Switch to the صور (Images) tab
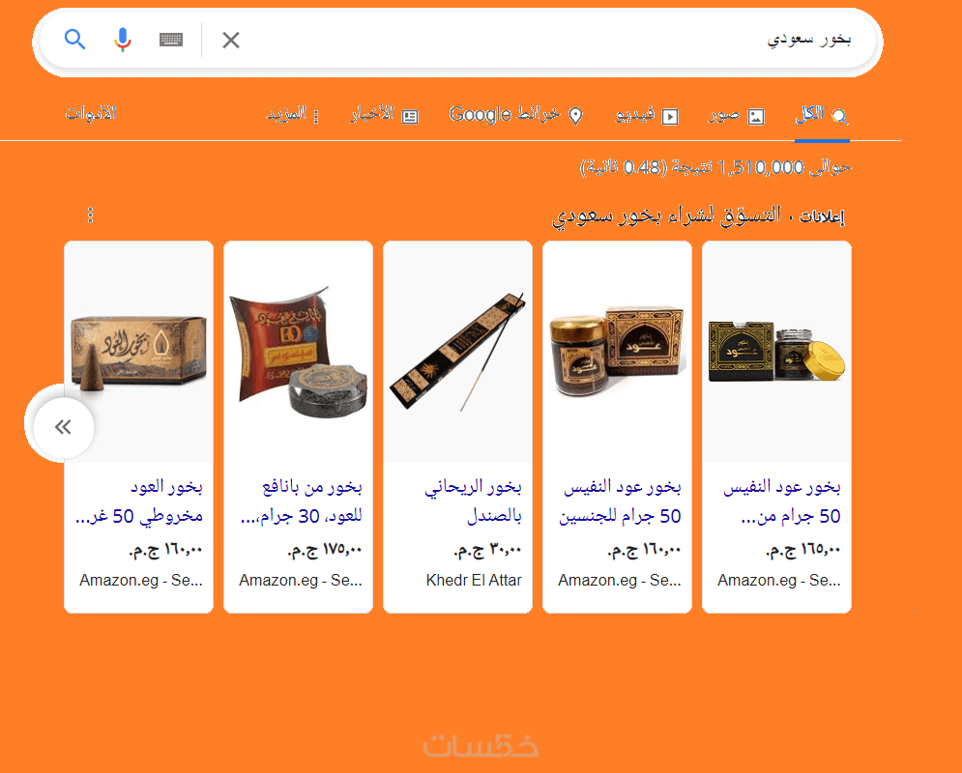Image resolution: width=962 pixels, height=773 pixels. pyautogui.click(x=737, y=115)
